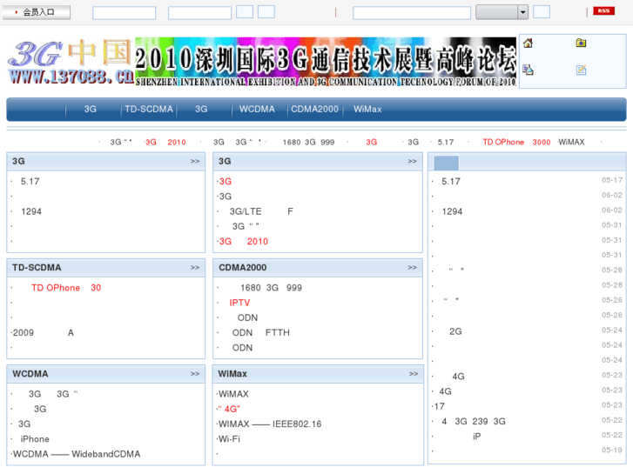Open TD-SCDMA in the navigation bar
633x474 pixels.
[x=149, y=109]
